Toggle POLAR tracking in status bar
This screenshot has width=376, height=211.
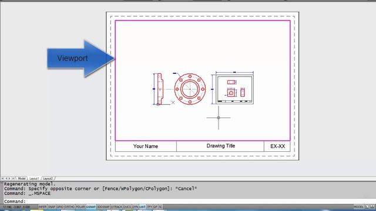[x=80, y=207]
